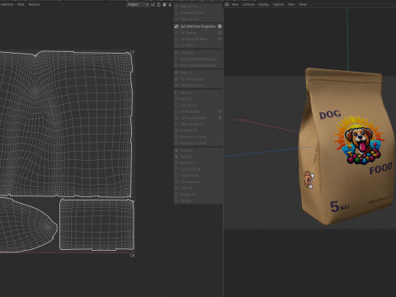Open the gear beside UV Rectangularize
Screen dimensions: 396x297
tap(219, 118)
